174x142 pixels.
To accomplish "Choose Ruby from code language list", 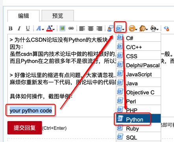I will pos(139,128).
